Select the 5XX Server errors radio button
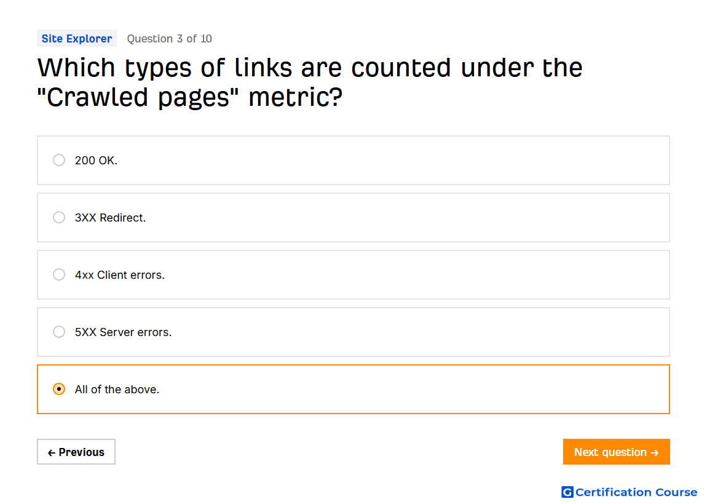 pyautogui.click(x=59, y=332)
